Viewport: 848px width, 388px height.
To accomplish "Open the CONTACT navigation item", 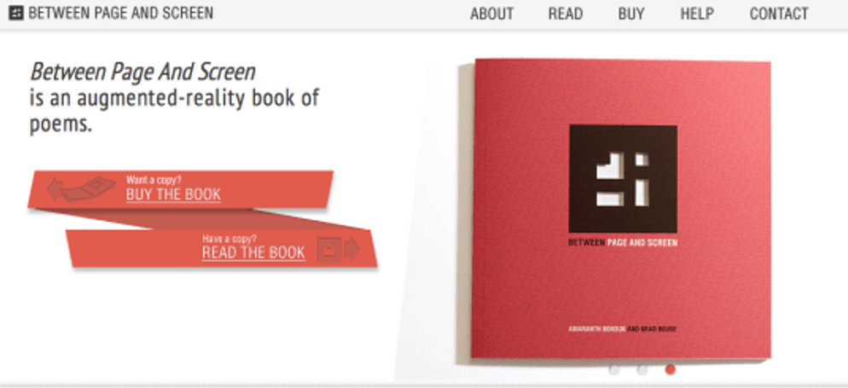I will [x=779, y=14].
